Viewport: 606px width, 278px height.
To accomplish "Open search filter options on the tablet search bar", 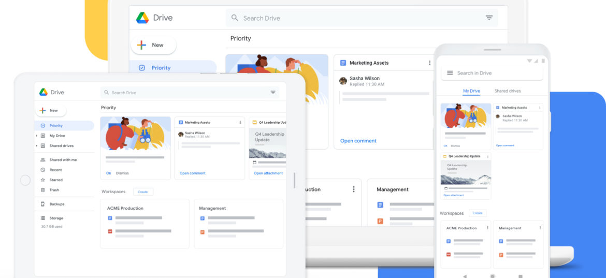I will (273, 93).
